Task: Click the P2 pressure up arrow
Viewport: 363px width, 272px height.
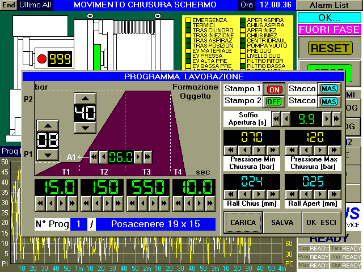Action: tap(85, 99)
